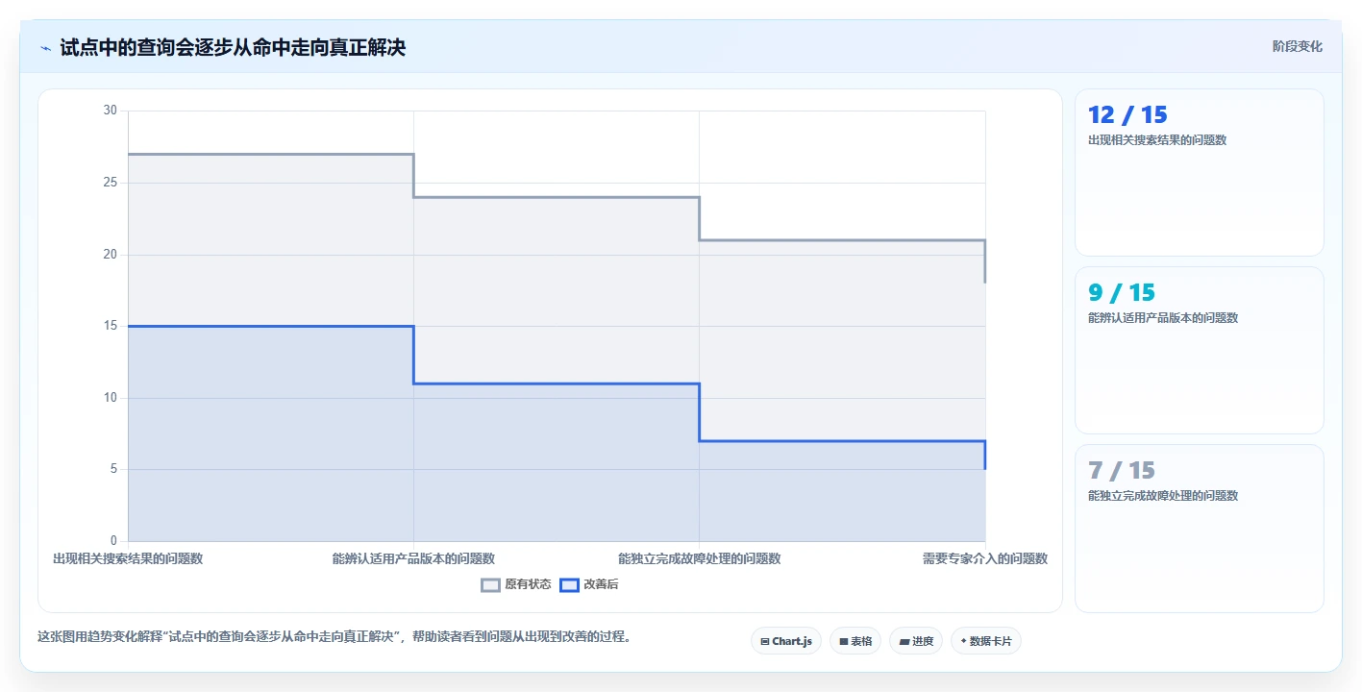Click the 需要专家介入的问题数 axis label
This screenshot has width=1362, height=692.
pos(985,558)
